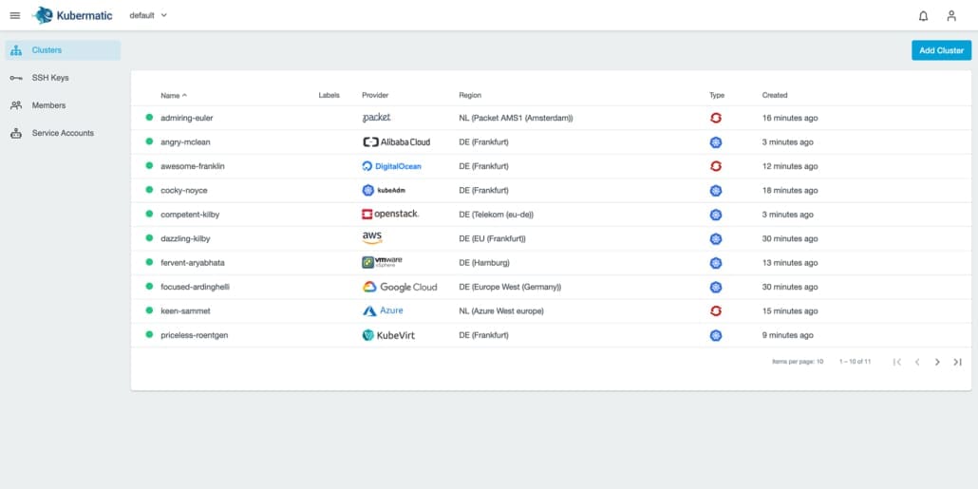Image resolution: width=978 pixels, height=489 pixels.
Task: Click the notifications bell icon
Action: [x=923, y=15]
